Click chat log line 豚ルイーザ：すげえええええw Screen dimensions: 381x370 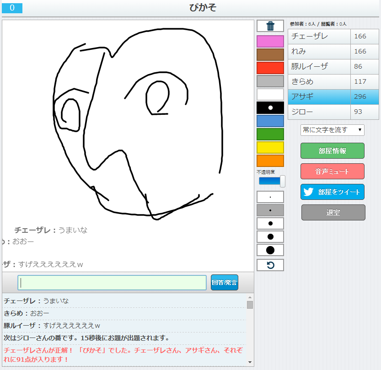pos(52,326)
